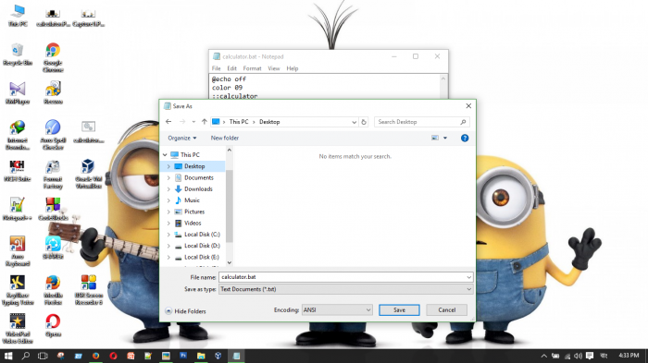This screenshot has width=648, height=363.
Task: Go up one folder level in Save As
Action: [x=205, y=122]
